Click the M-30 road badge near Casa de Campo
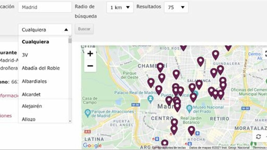This screenshot has height=150, width=267. click(136, 105)
